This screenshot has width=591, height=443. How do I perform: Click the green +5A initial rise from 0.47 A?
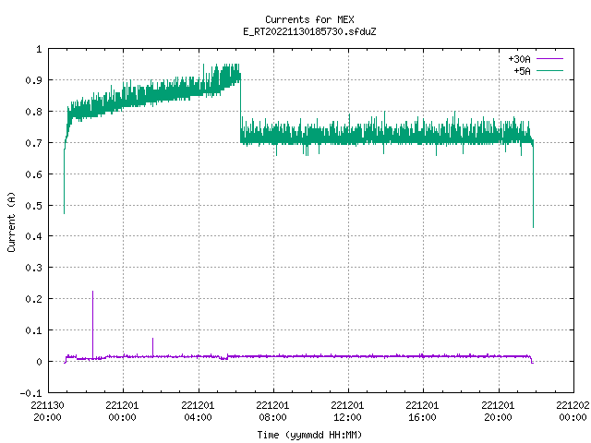64,181
